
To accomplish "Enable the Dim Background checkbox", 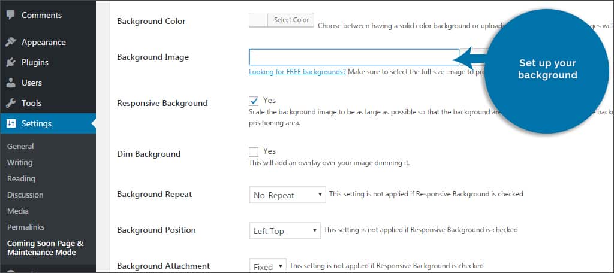I will click(254, 151).
